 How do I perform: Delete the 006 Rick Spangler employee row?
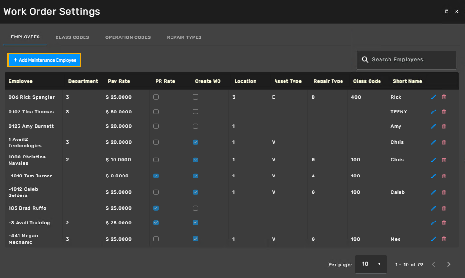(444, 97)
